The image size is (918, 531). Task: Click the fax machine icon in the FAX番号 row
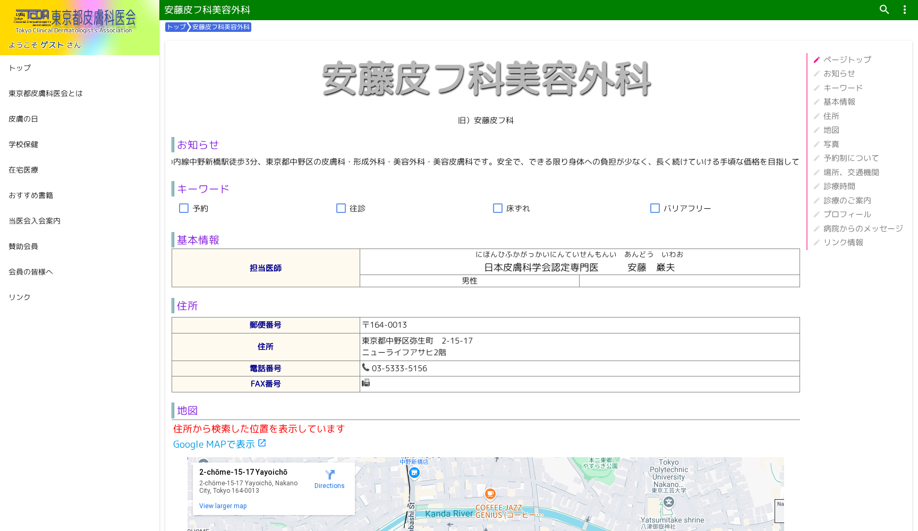[x=365, y=383]
